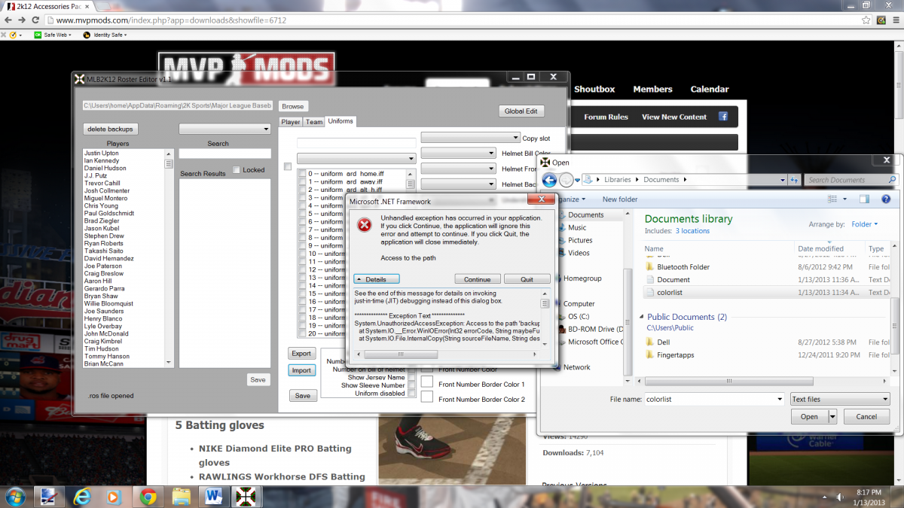
Task: Click the delete backups button
Action: [110, 129]
